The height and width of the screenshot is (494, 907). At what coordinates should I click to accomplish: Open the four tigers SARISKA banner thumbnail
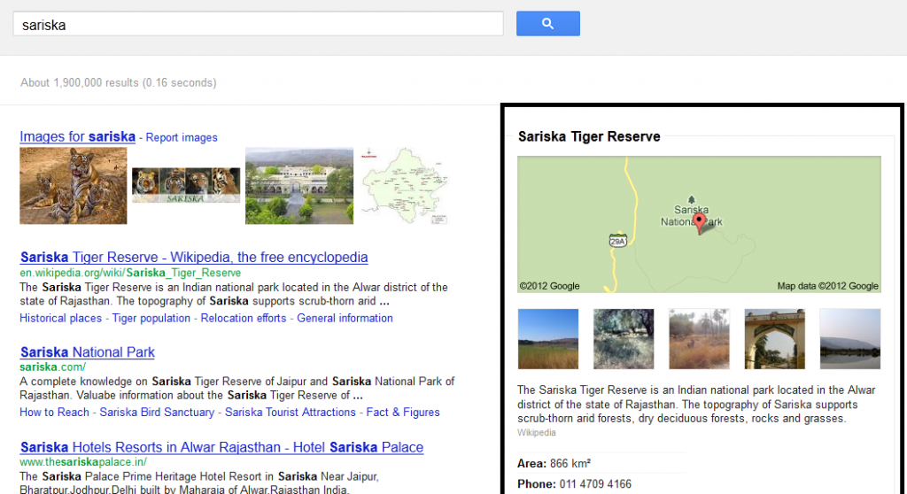click(186, 185)
